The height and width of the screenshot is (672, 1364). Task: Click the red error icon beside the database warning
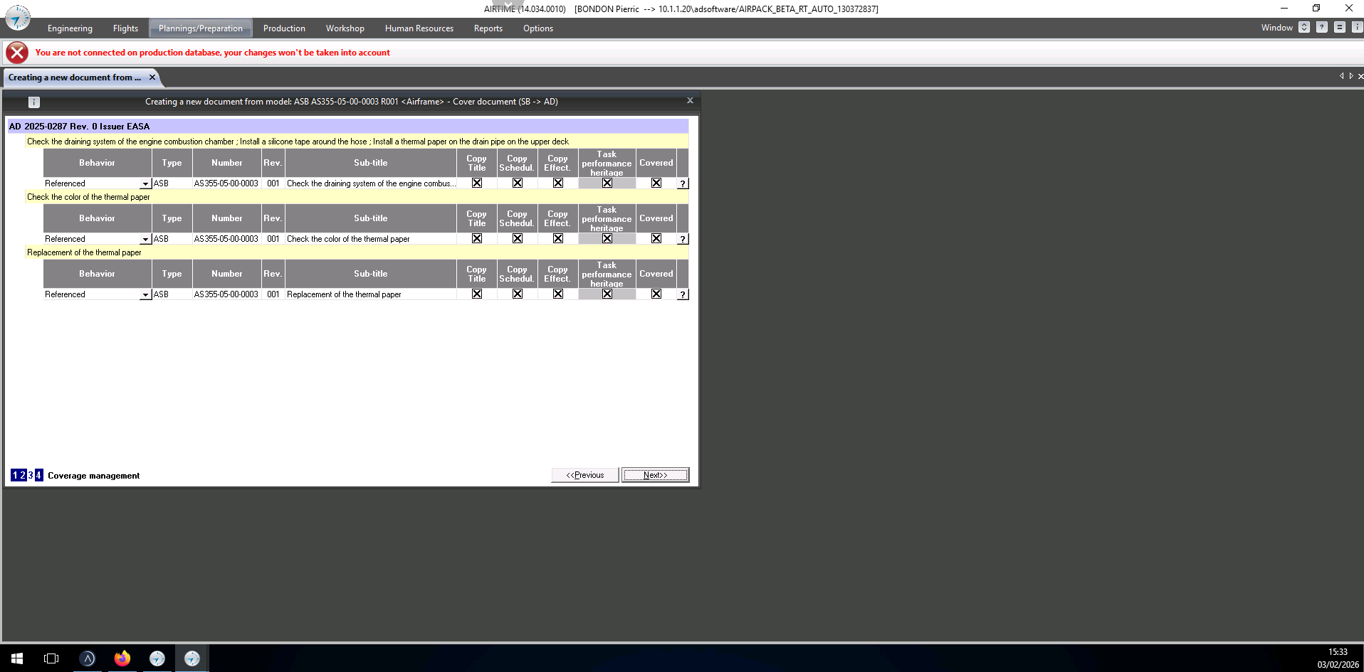(x=17, y=53)
